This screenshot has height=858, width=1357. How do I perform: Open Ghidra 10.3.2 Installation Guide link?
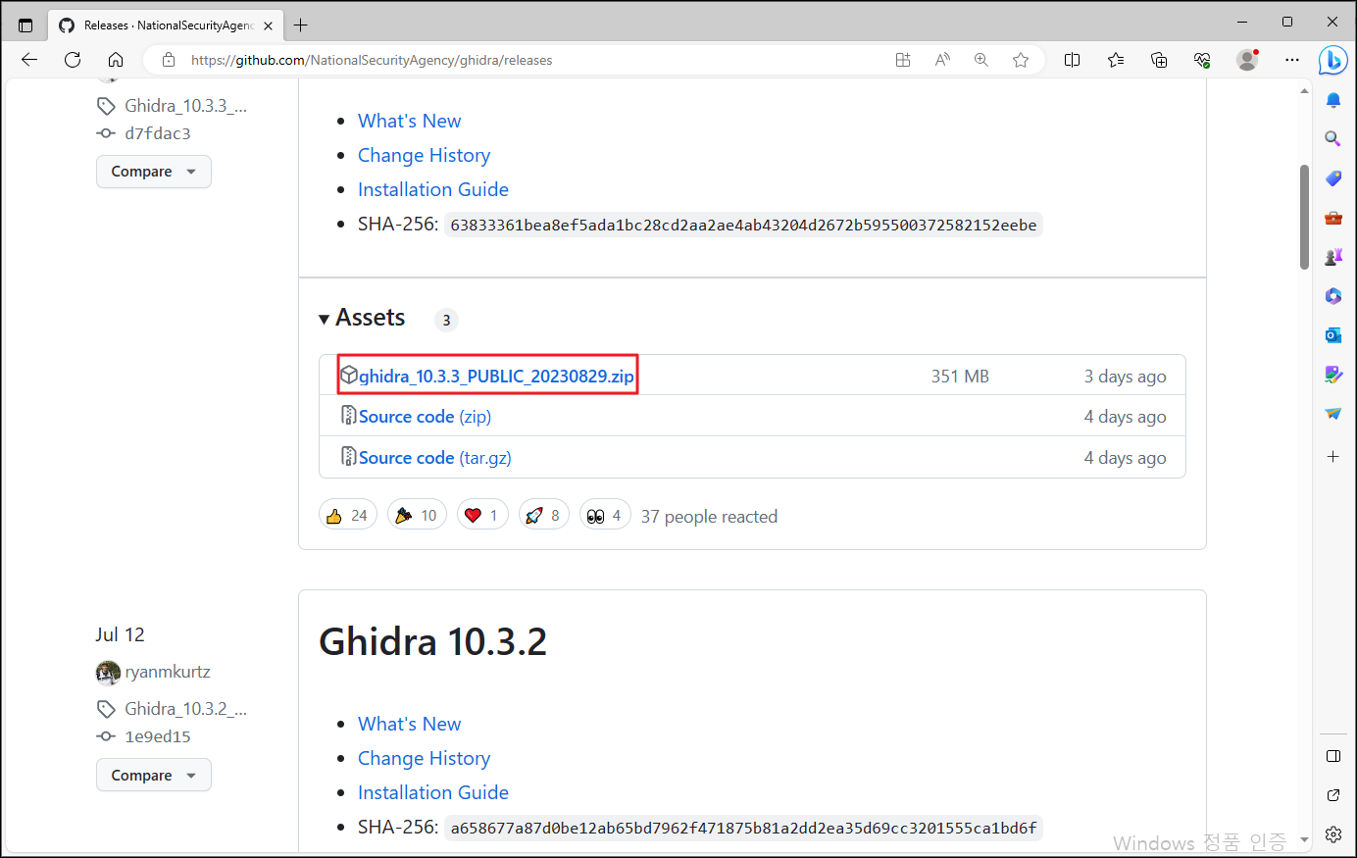coord(432,792)
